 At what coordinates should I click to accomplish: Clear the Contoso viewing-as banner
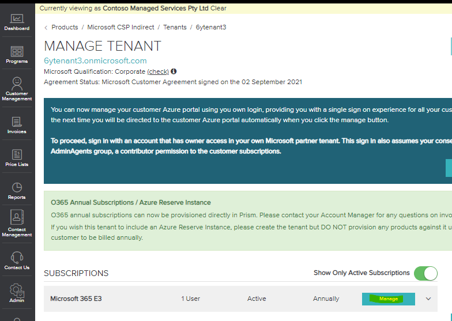[218, 8]
